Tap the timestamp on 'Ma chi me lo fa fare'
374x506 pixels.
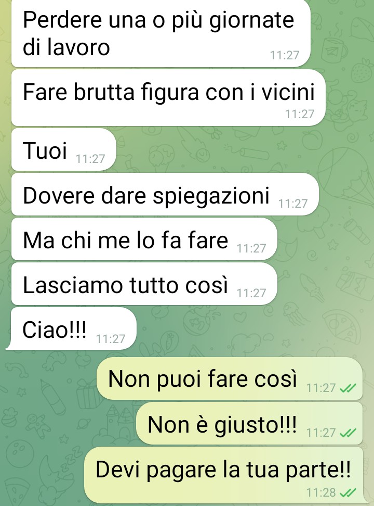[x=251, y=248]
